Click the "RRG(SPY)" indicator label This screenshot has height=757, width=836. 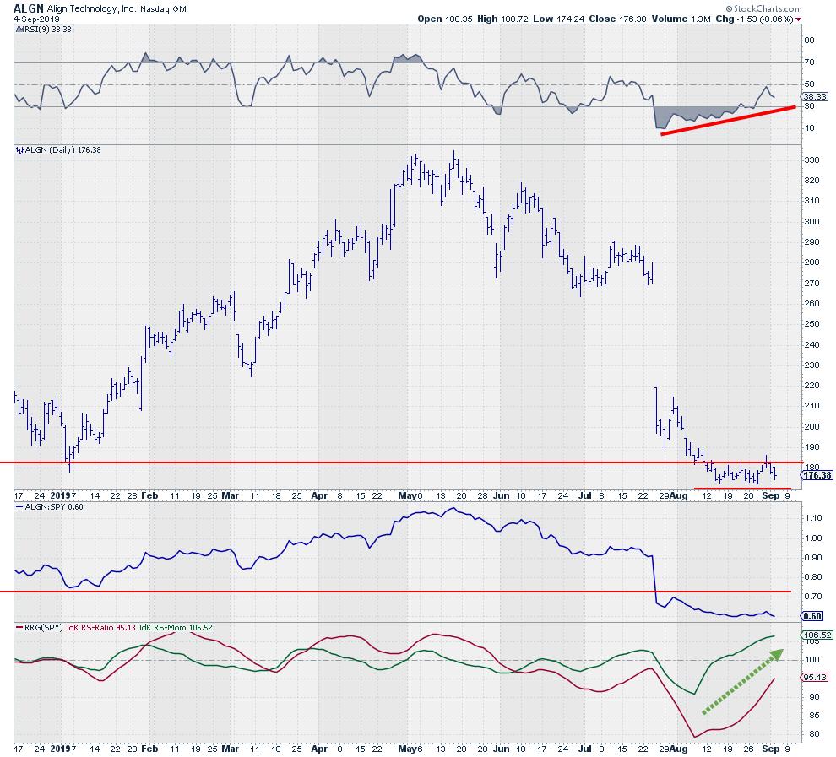click(44, 628)
